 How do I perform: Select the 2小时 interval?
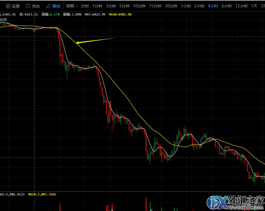click(x=199, y=6)
